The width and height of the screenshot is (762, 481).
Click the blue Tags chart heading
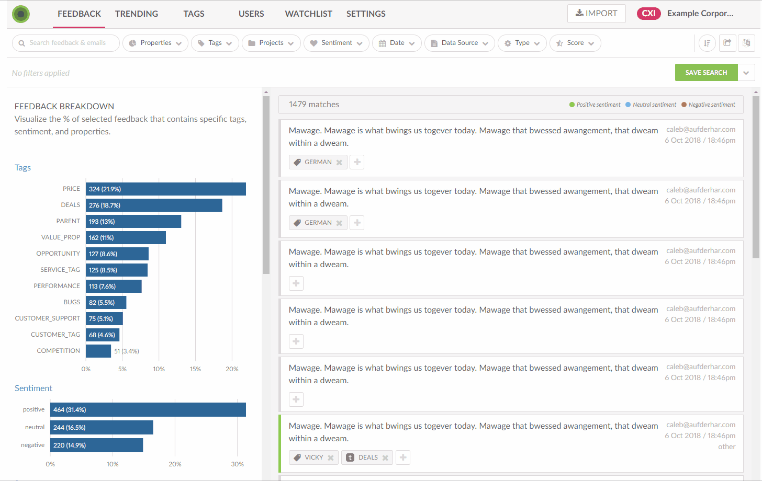click(x=23, y=168)
